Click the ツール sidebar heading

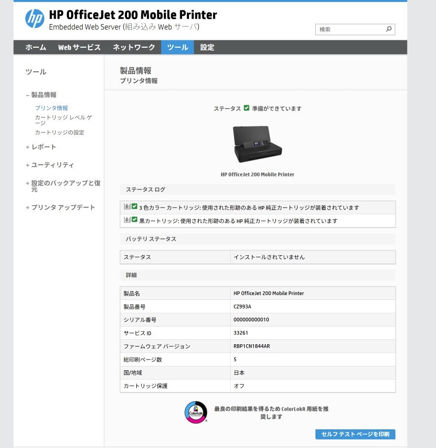(36, 72)
